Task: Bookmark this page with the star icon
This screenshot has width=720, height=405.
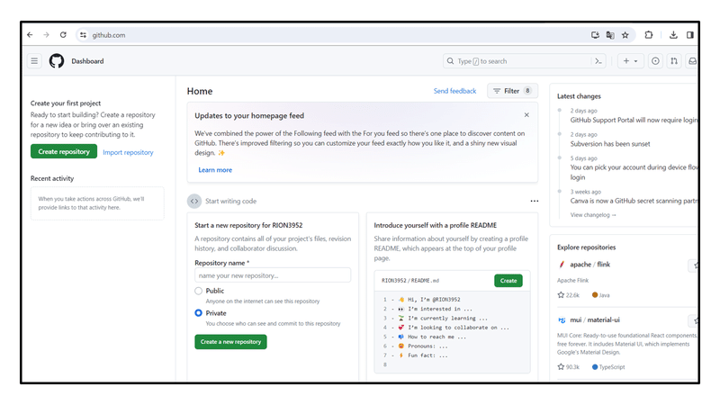Action: [625, 35]
